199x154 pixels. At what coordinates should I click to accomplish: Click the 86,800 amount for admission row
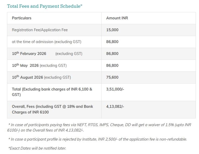tap(112, 42)
